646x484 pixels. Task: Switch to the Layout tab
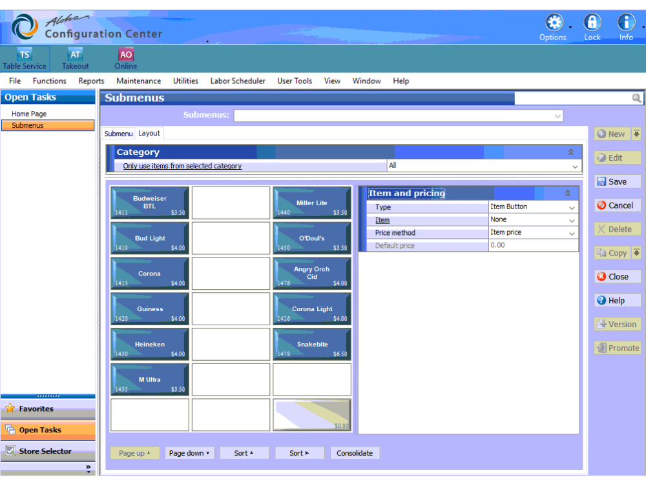click(149, 133)
